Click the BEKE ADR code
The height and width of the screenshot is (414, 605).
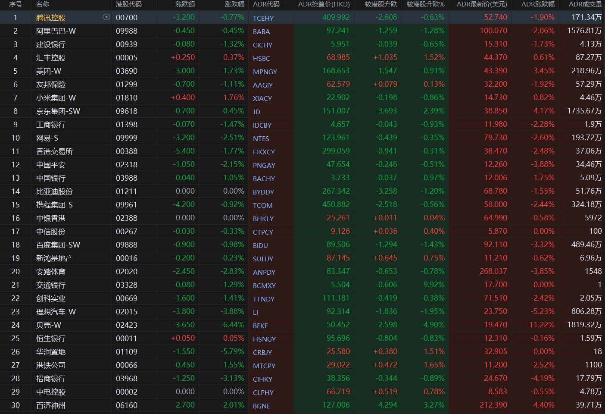tap(260, 326)
